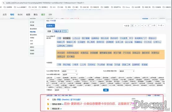This screenshot has height=112, width=172.
Task: Open the 百度工具 bookmark folder
Action: (x=146, y=7)
